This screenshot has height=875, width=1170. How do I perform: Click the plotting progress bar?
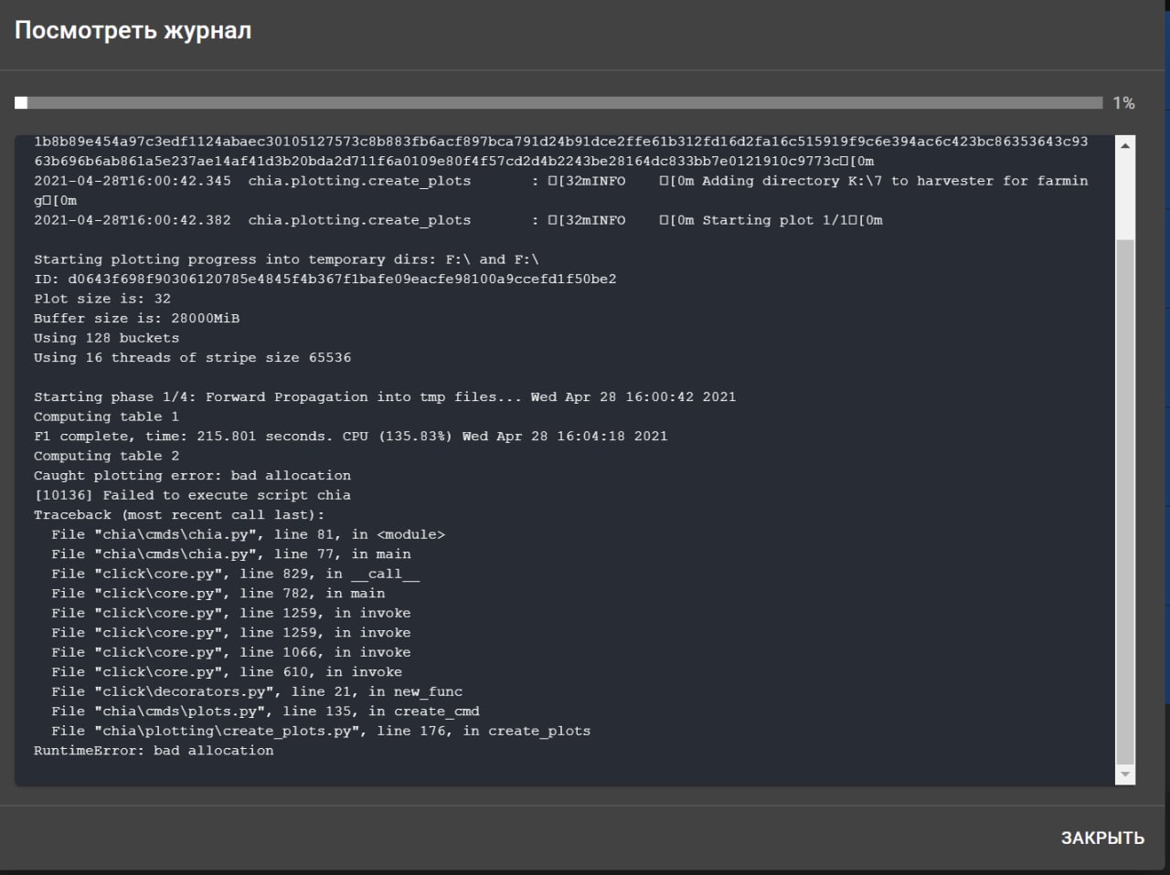point(558,103)
